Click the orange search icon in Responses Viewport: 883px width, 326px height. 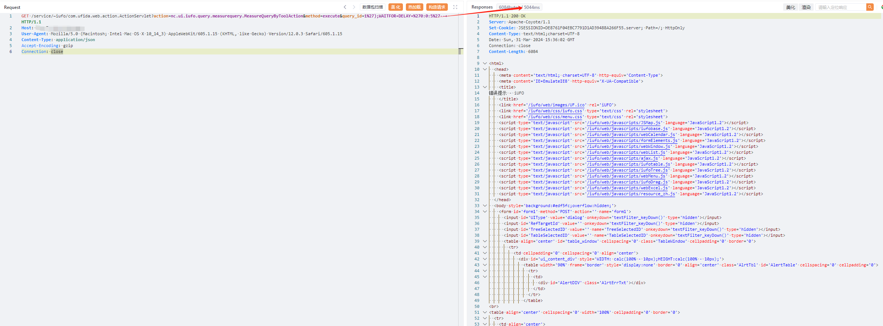click(x=870, y=7)
